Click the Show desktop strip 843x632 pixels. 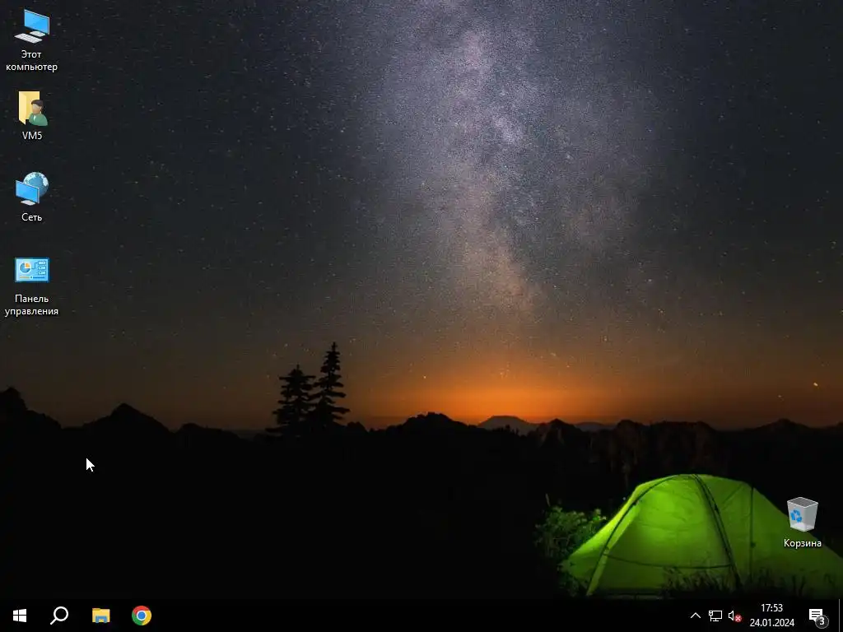pos(841,616)
